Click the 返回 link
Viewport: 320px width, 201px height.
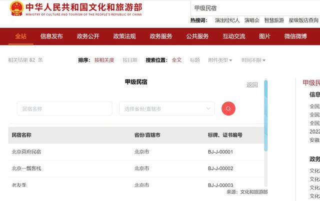(252, 85)
